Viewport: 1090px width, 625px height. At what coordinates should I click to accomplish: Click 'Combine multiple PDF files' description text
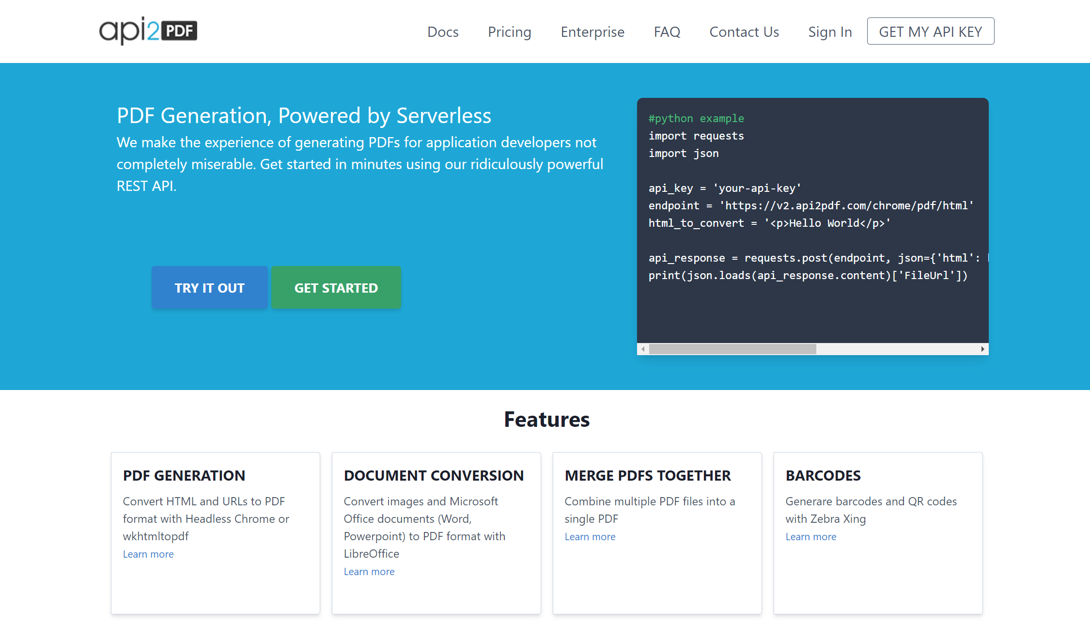650,510
